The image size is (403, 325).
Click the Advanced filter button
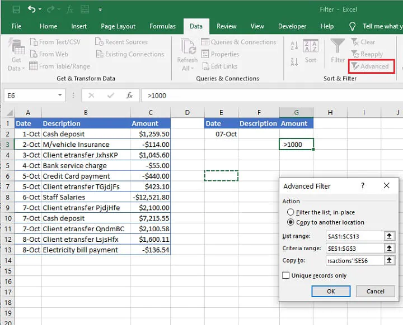[371, 66]
